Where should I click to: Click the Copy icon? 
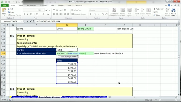click(x=9, y=12)
